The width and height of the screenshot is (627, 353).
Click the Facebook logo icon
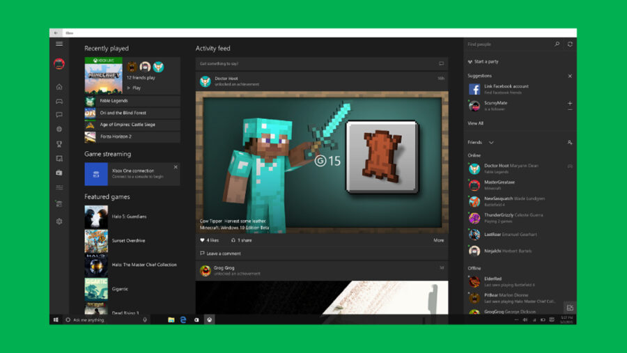click(474, 89)
